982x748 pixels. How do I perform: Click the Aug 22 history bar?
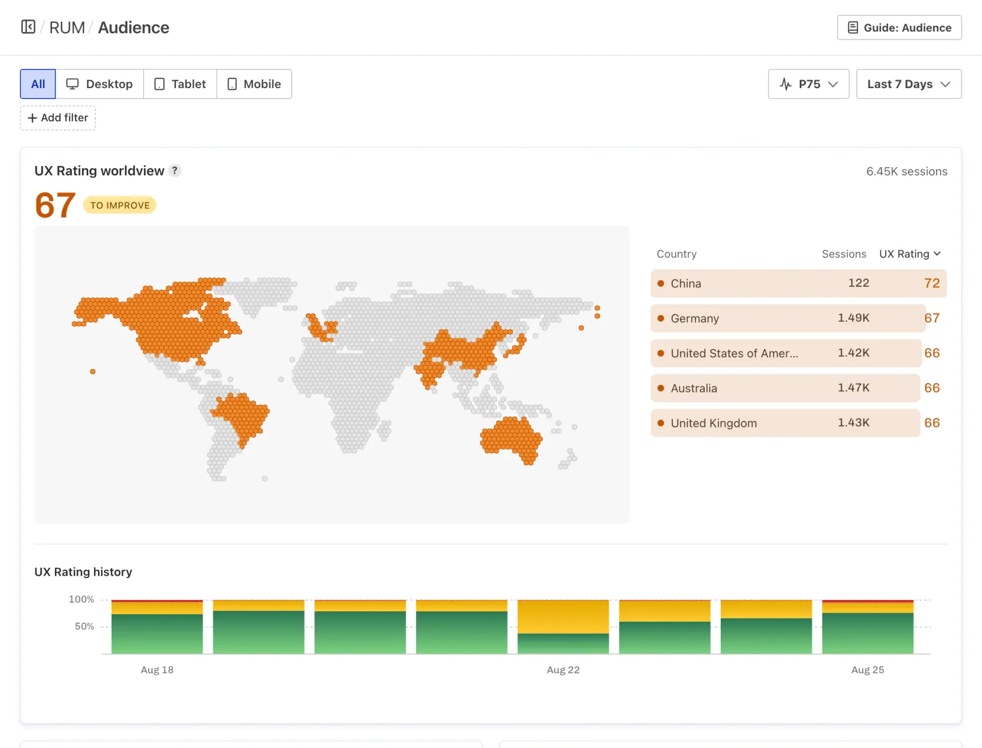pyautogui.click(x=563, y=627)
